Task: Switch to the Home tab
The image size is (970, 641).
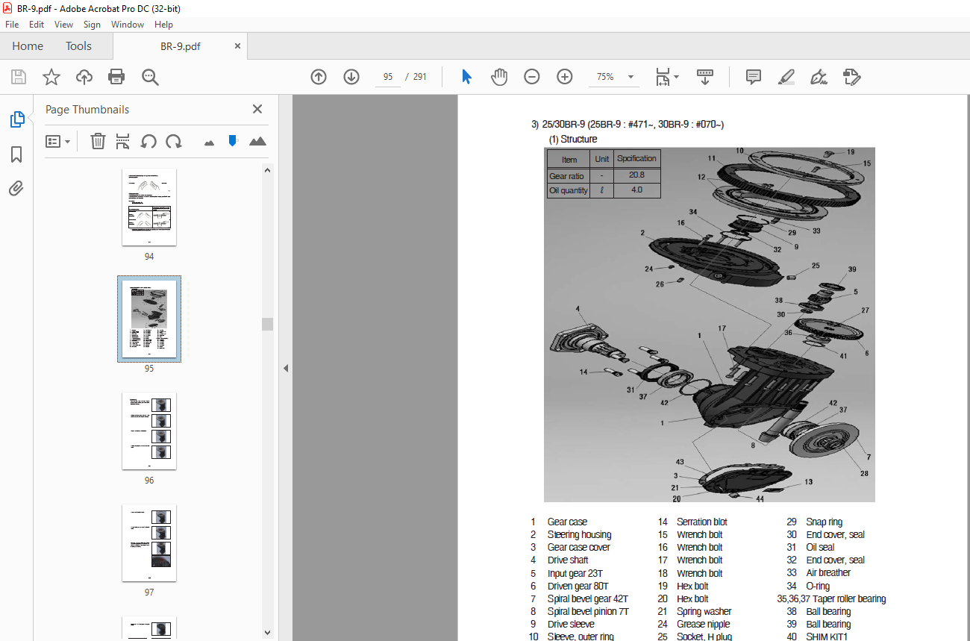Action: tap(28, 46)
